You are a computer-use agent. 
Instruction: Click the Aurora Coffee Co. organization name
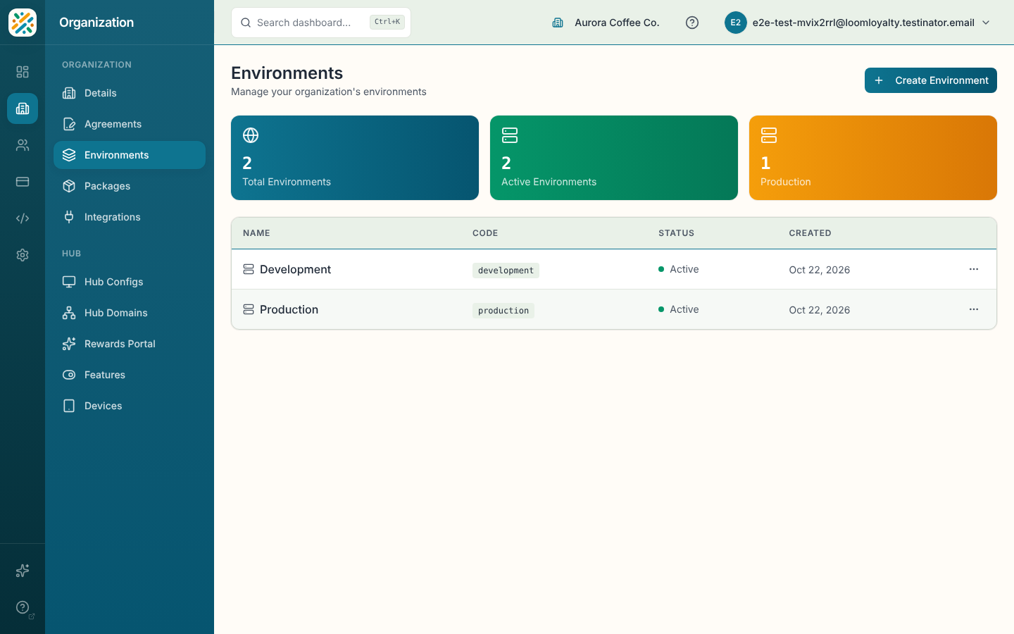[617, 23]
